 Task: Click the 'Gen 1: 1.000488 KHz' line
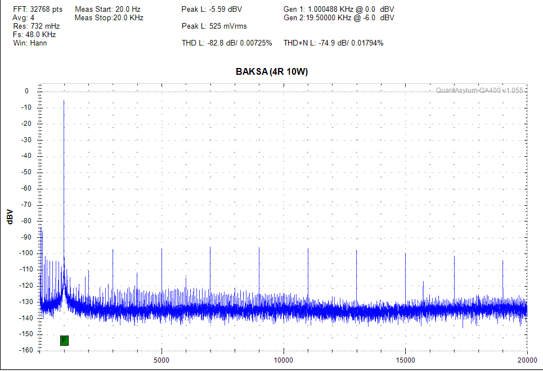pos(339,10)
